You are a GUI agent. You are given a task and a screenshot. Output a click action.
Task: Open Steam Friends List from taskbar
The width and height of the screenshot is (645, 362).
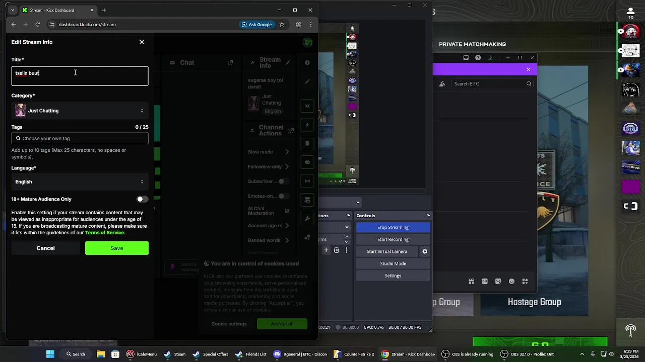coord(251,354)
